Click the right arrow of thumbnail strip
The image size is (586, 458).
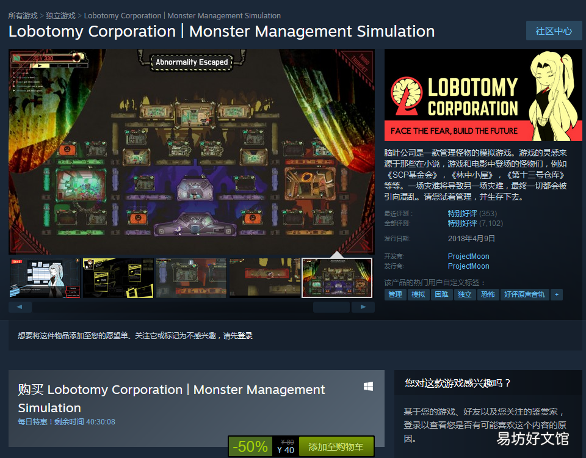tap(363, 307)
